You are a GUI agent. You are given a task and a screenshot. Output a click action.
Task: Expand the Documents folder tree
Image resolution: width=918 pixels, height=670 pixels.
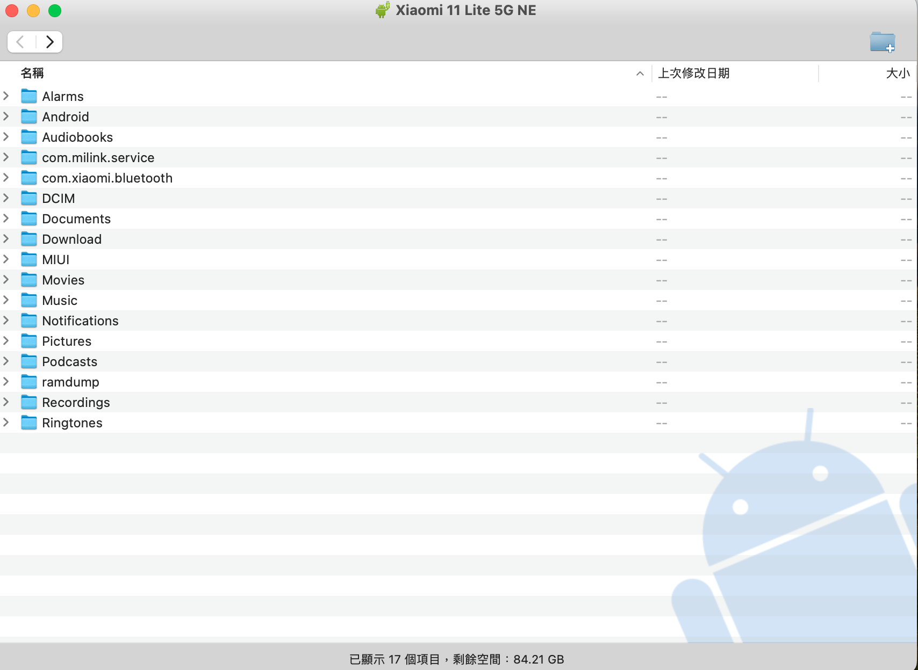tap(6, 219)
